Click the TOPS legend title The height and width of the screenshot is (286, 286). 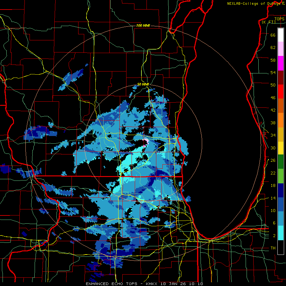[x=279, y=19]
